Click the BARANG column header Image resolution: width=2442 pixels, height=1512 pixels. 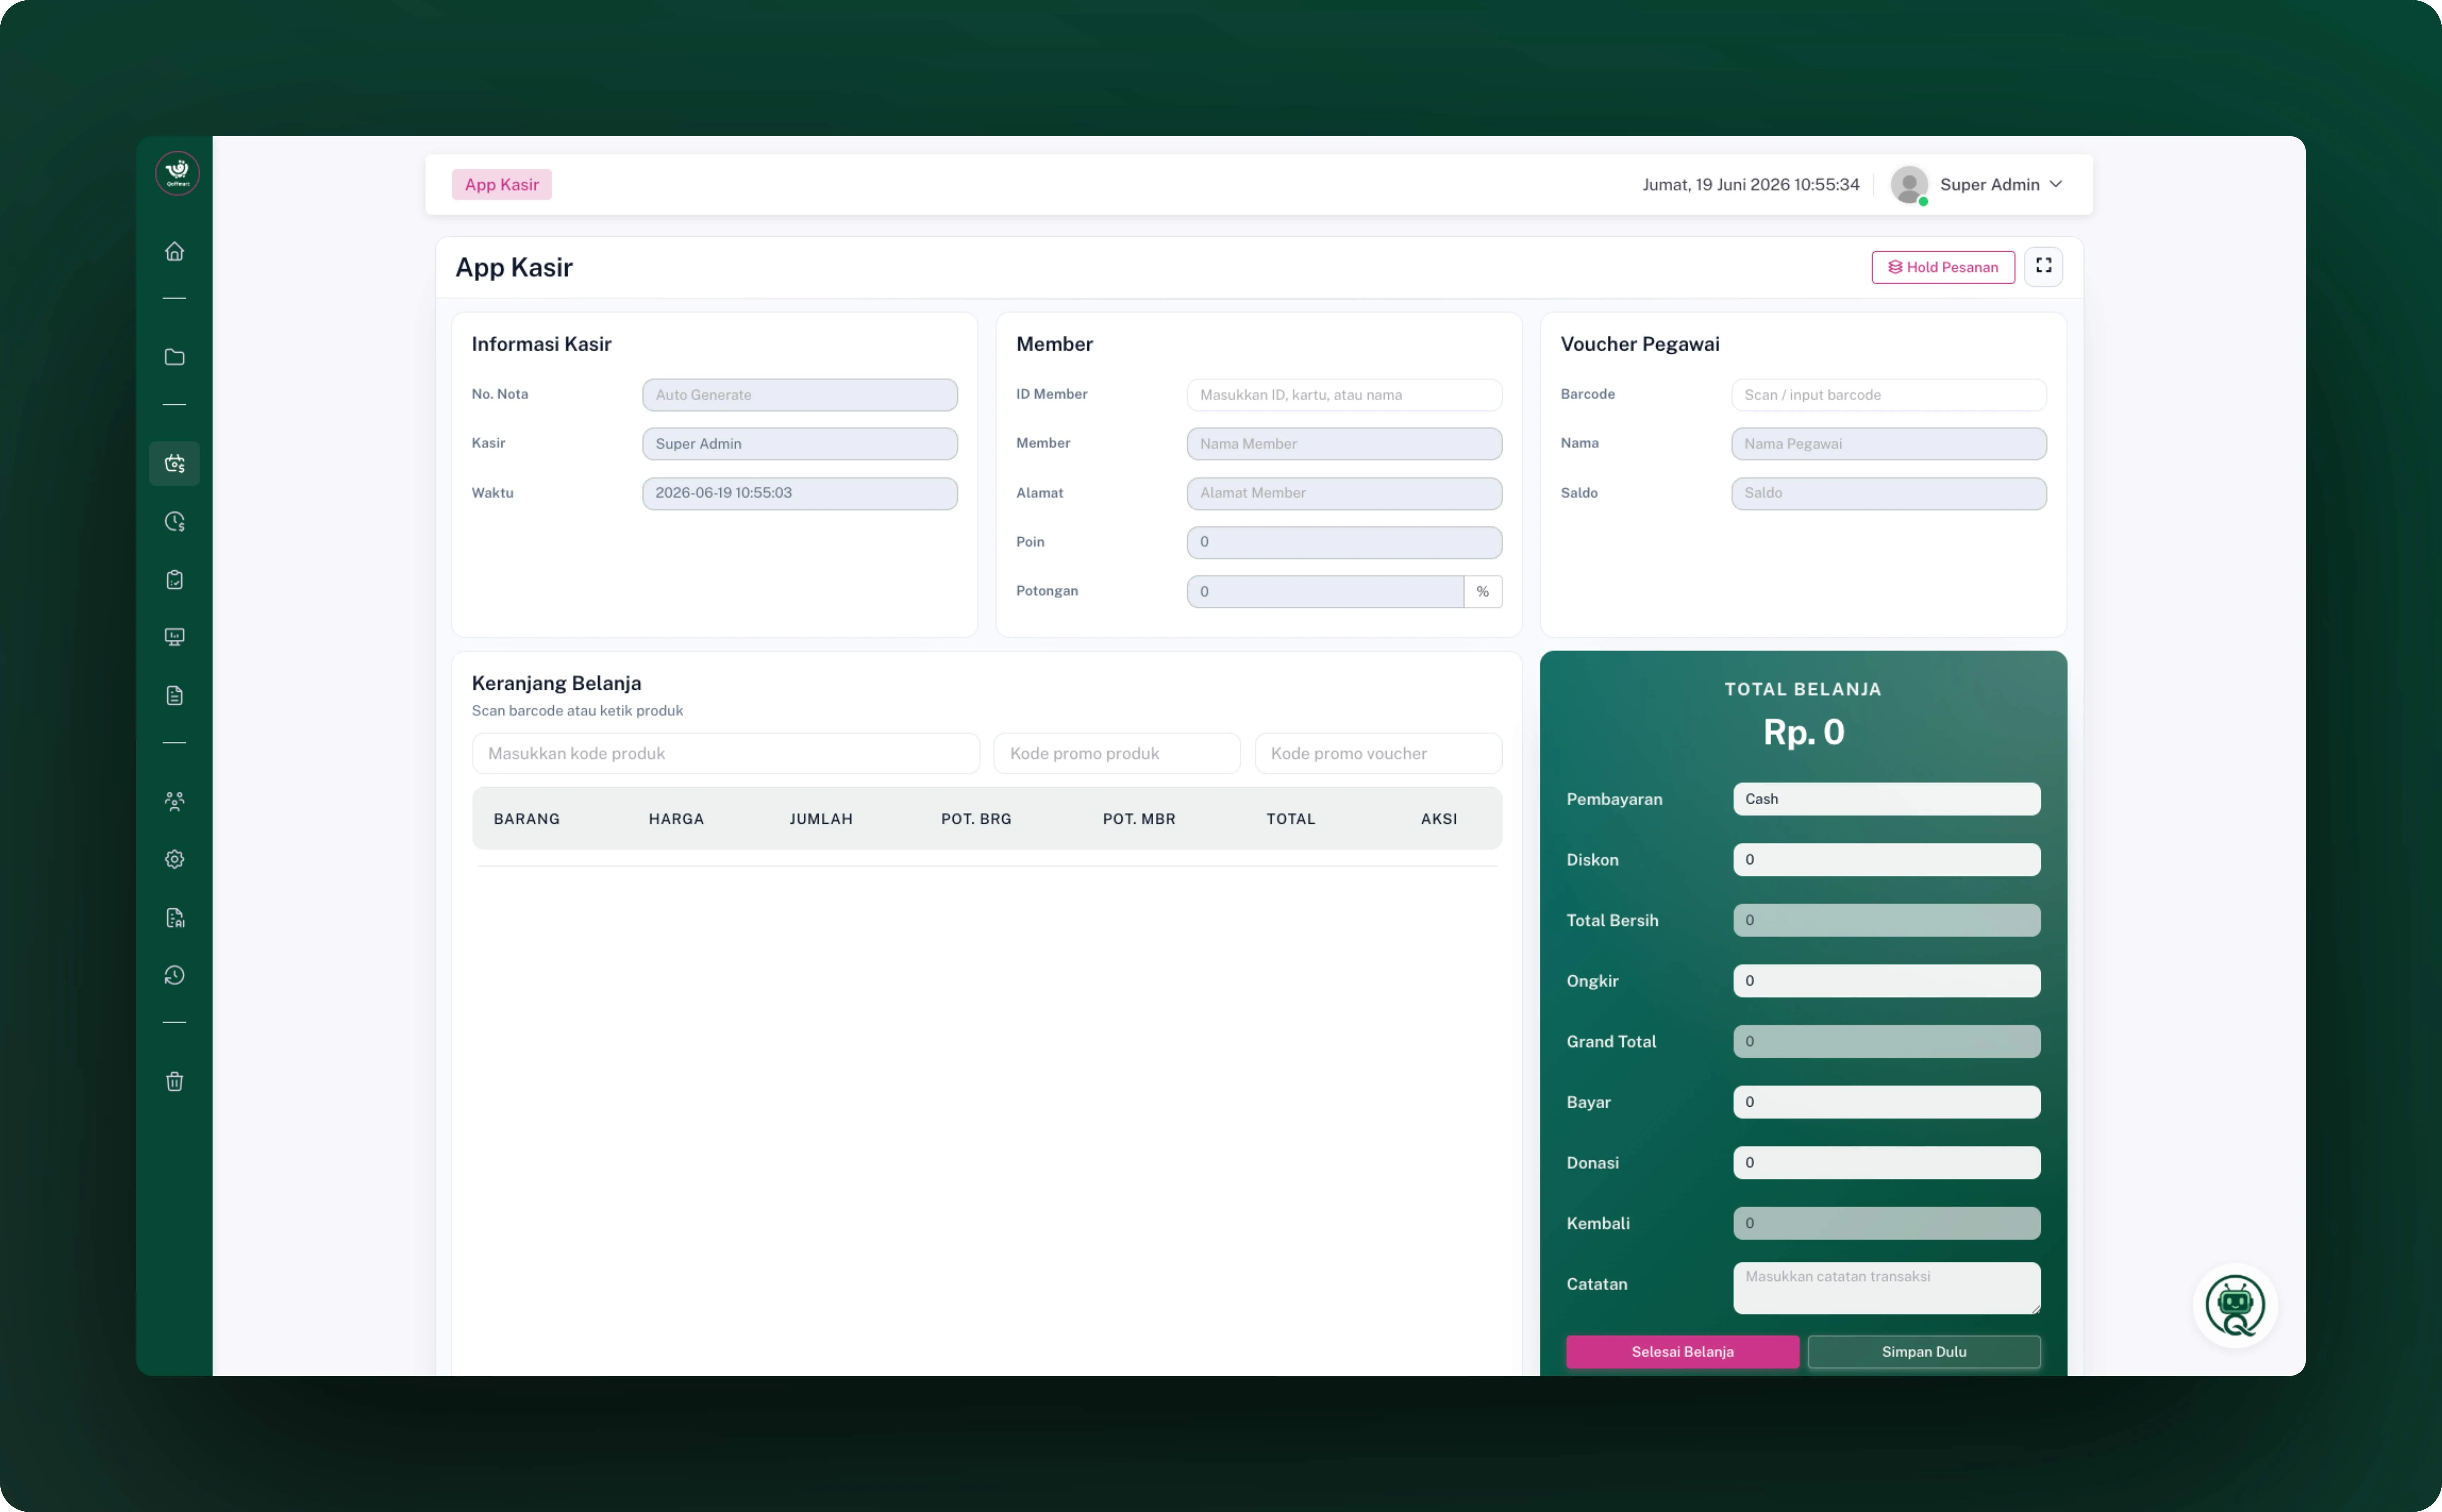526,819
